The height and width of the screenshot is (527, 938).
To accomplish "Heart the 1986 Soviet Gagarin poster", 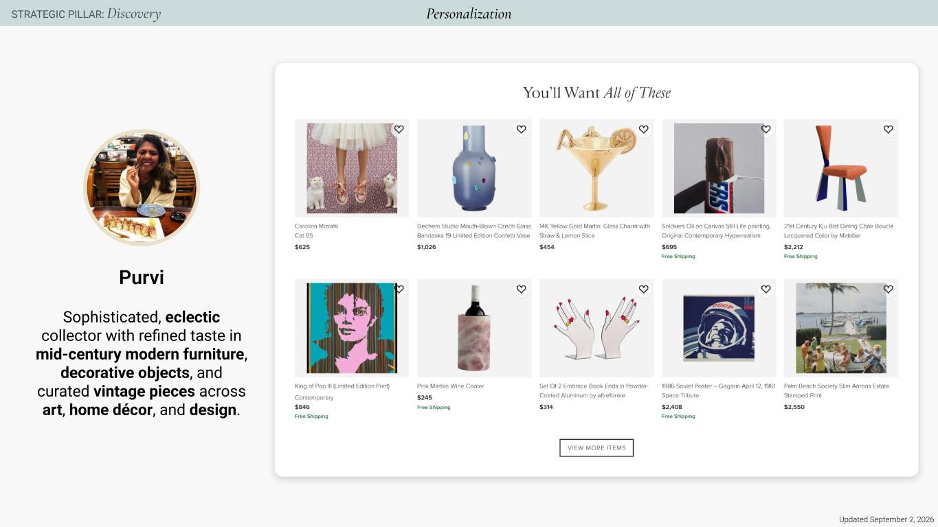I will coord(766,289).
